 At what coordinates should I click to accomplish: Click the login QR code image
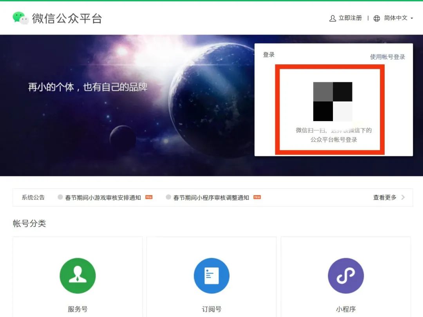[333, 101]
